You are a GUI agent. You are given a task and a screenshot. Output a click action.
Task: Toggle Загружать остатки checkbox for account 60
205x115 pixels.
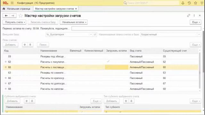click(x=108, y=67)
